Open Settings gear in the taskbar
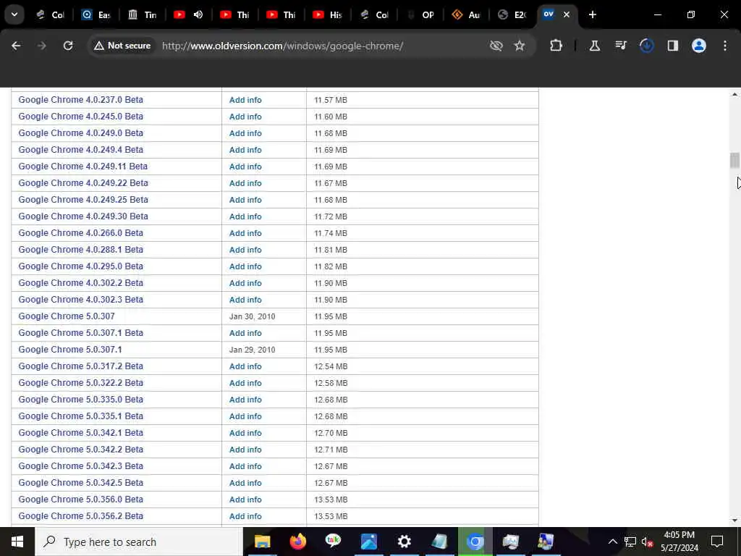The height and width of the screenshot is (556, 741). 404,542
